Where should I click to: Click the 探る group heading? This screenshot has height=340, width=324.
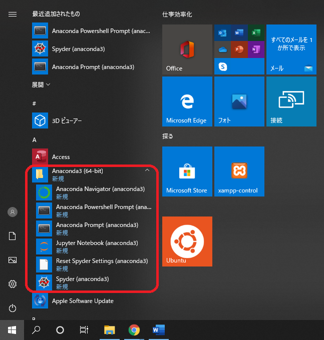pyautogui.click(x=167, y=136)
